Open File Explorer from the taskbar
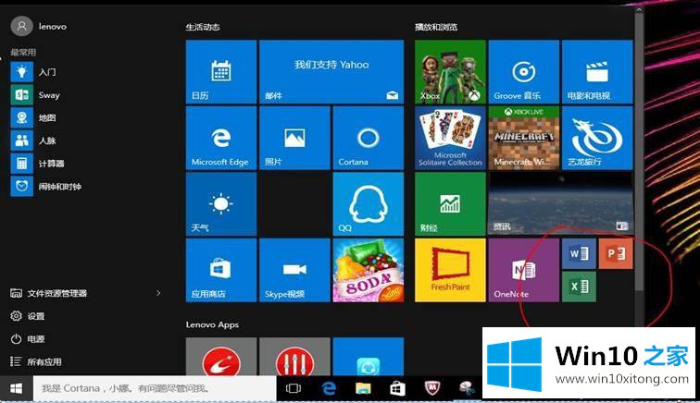 coord(363,388)
